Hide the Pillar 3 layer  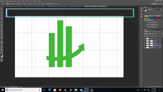point(144,41)
